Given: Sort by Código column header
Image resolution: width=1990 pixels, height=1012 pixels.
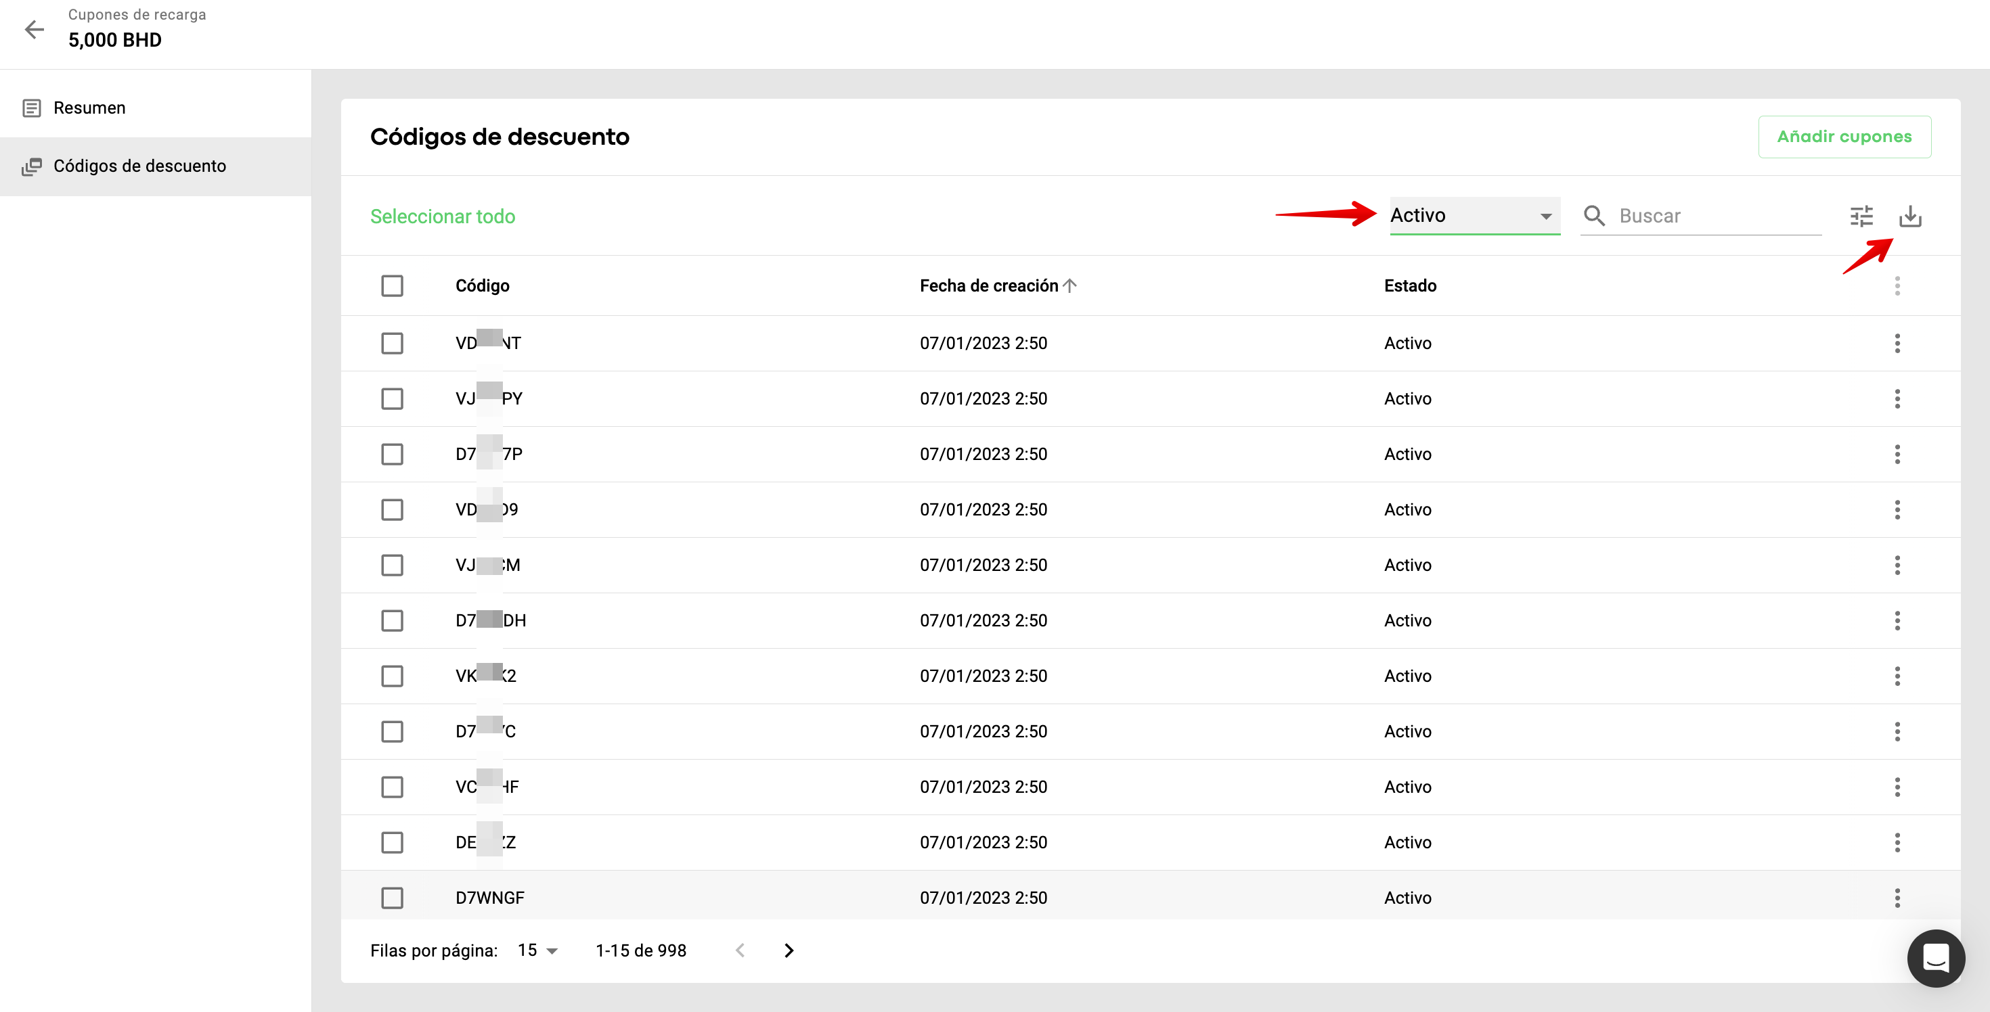Looking at the screenshot, I should tap(482, 285).
